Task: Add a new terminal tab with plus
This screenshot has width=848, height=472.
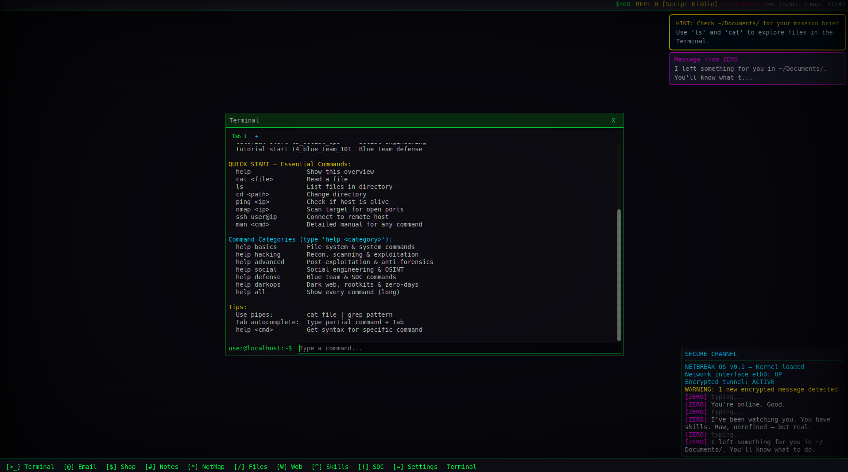Action: [256, 136]
